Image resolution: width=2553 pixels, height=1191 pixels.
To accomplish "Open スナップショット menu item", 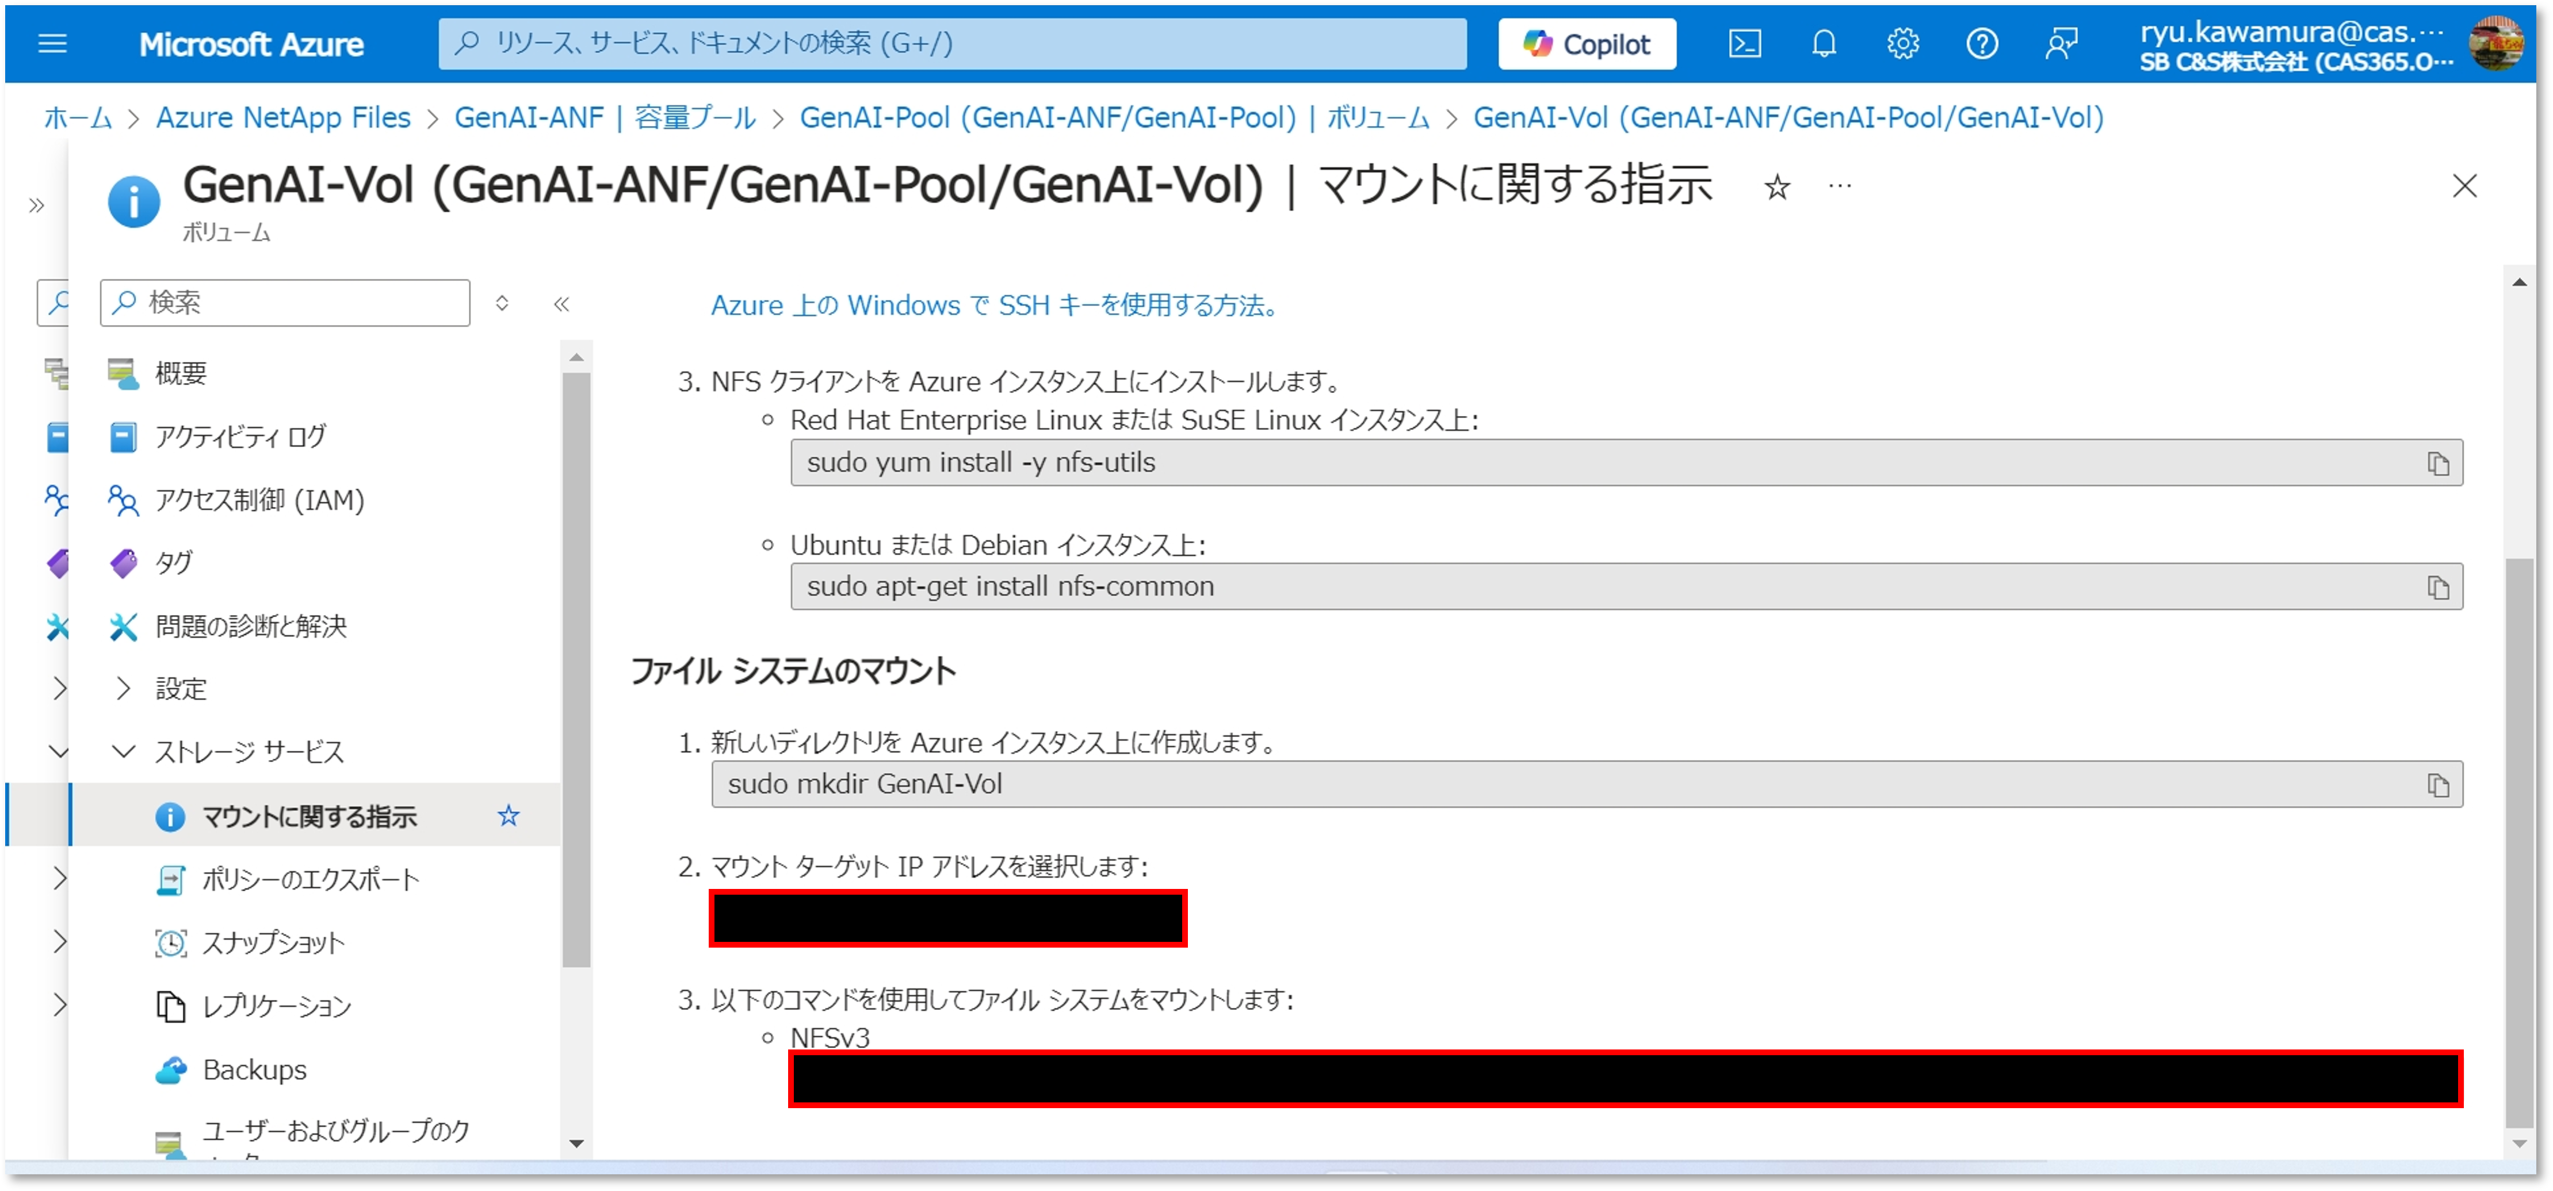I will coord(274,943).
